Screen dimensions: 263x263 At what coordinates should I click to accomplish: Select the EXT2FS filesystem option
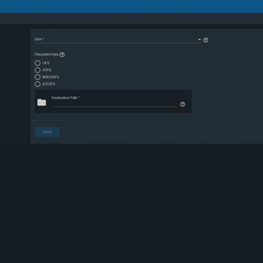pos(38,84)
